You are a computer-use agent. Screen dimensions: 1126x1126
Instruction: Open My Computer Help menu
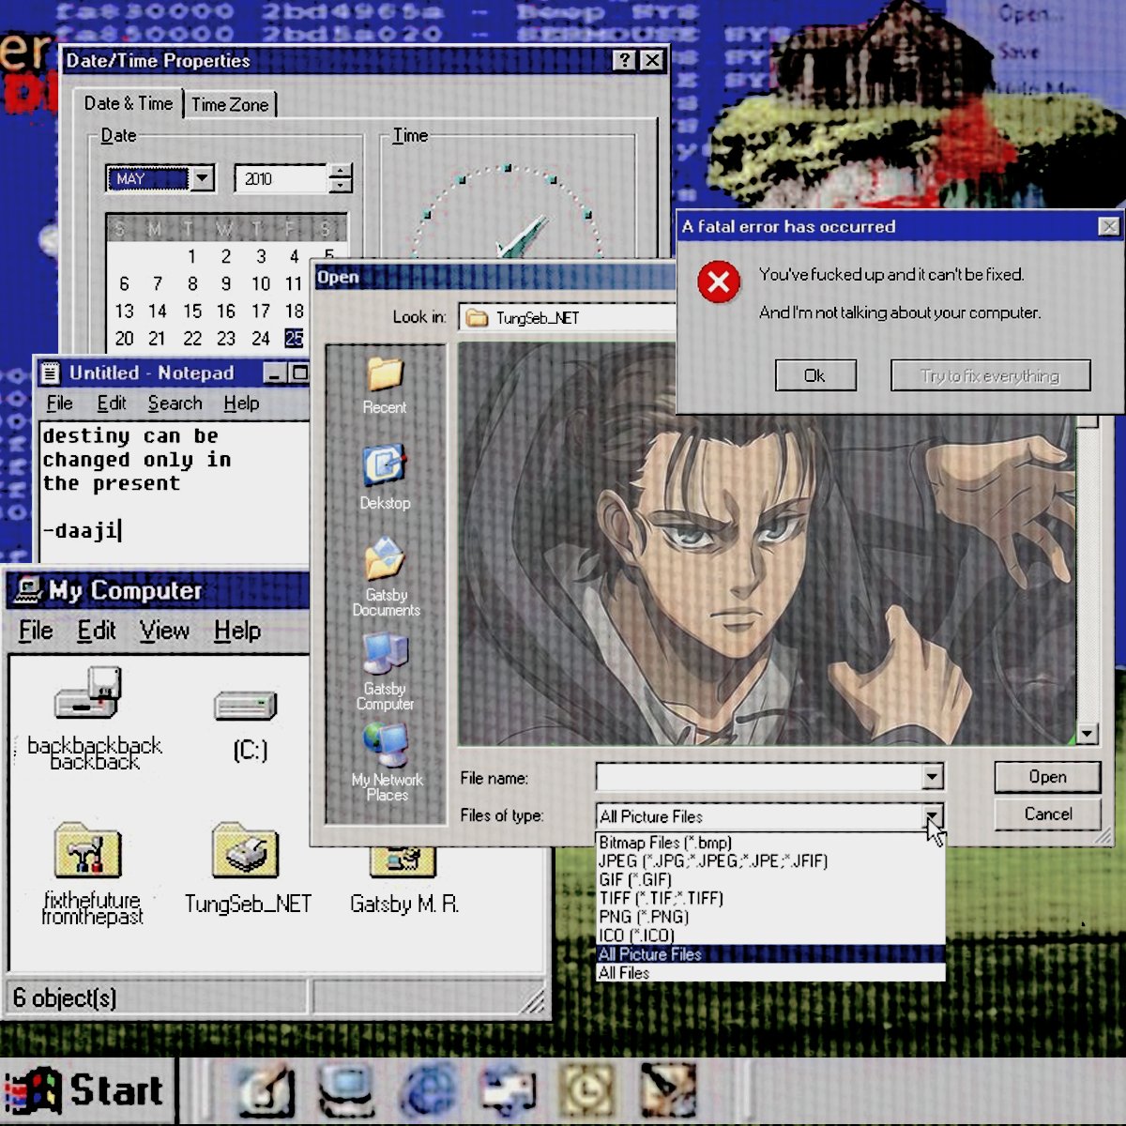[x=237, y=631]
